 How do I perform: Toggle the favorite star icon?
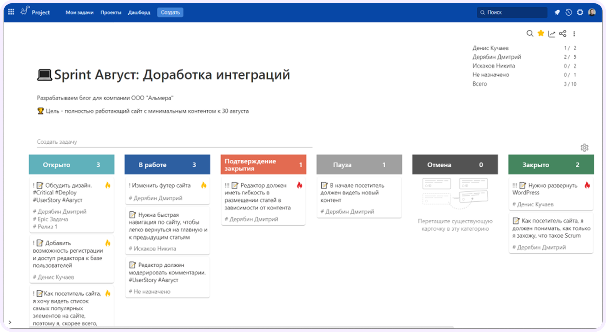(x=541, y=33)
